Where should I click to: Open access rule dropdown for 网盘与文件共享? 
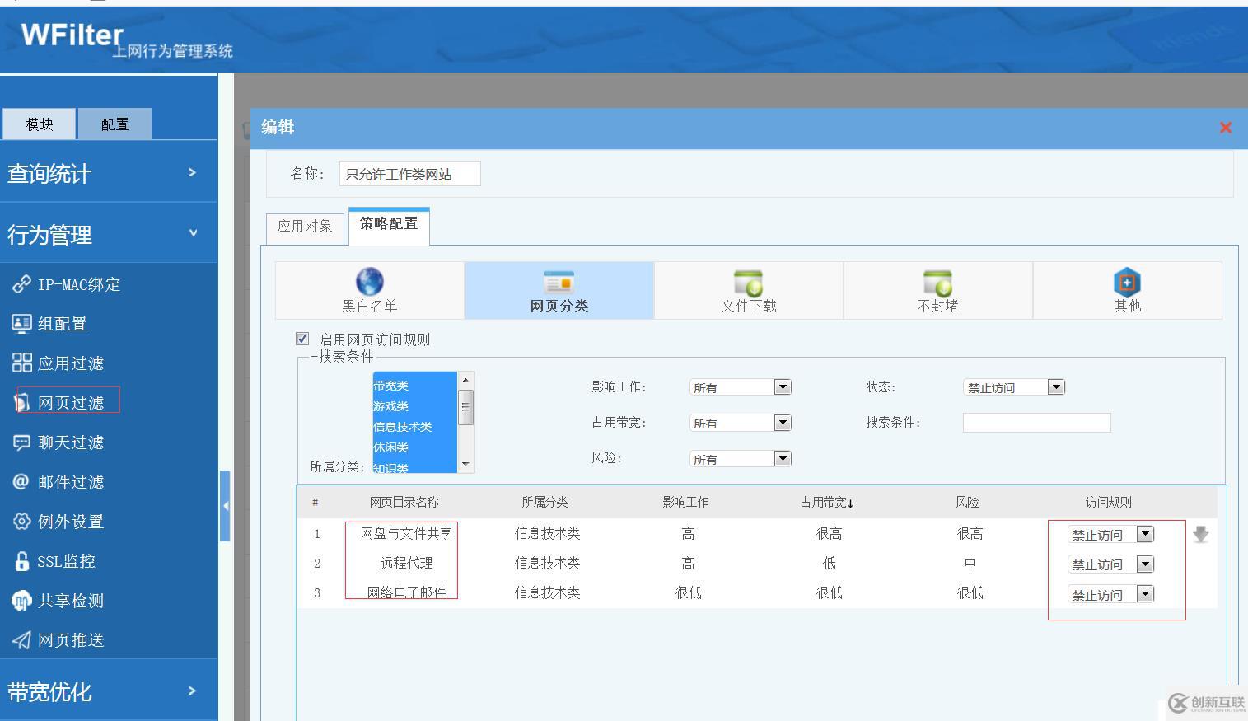(1111, 535)
